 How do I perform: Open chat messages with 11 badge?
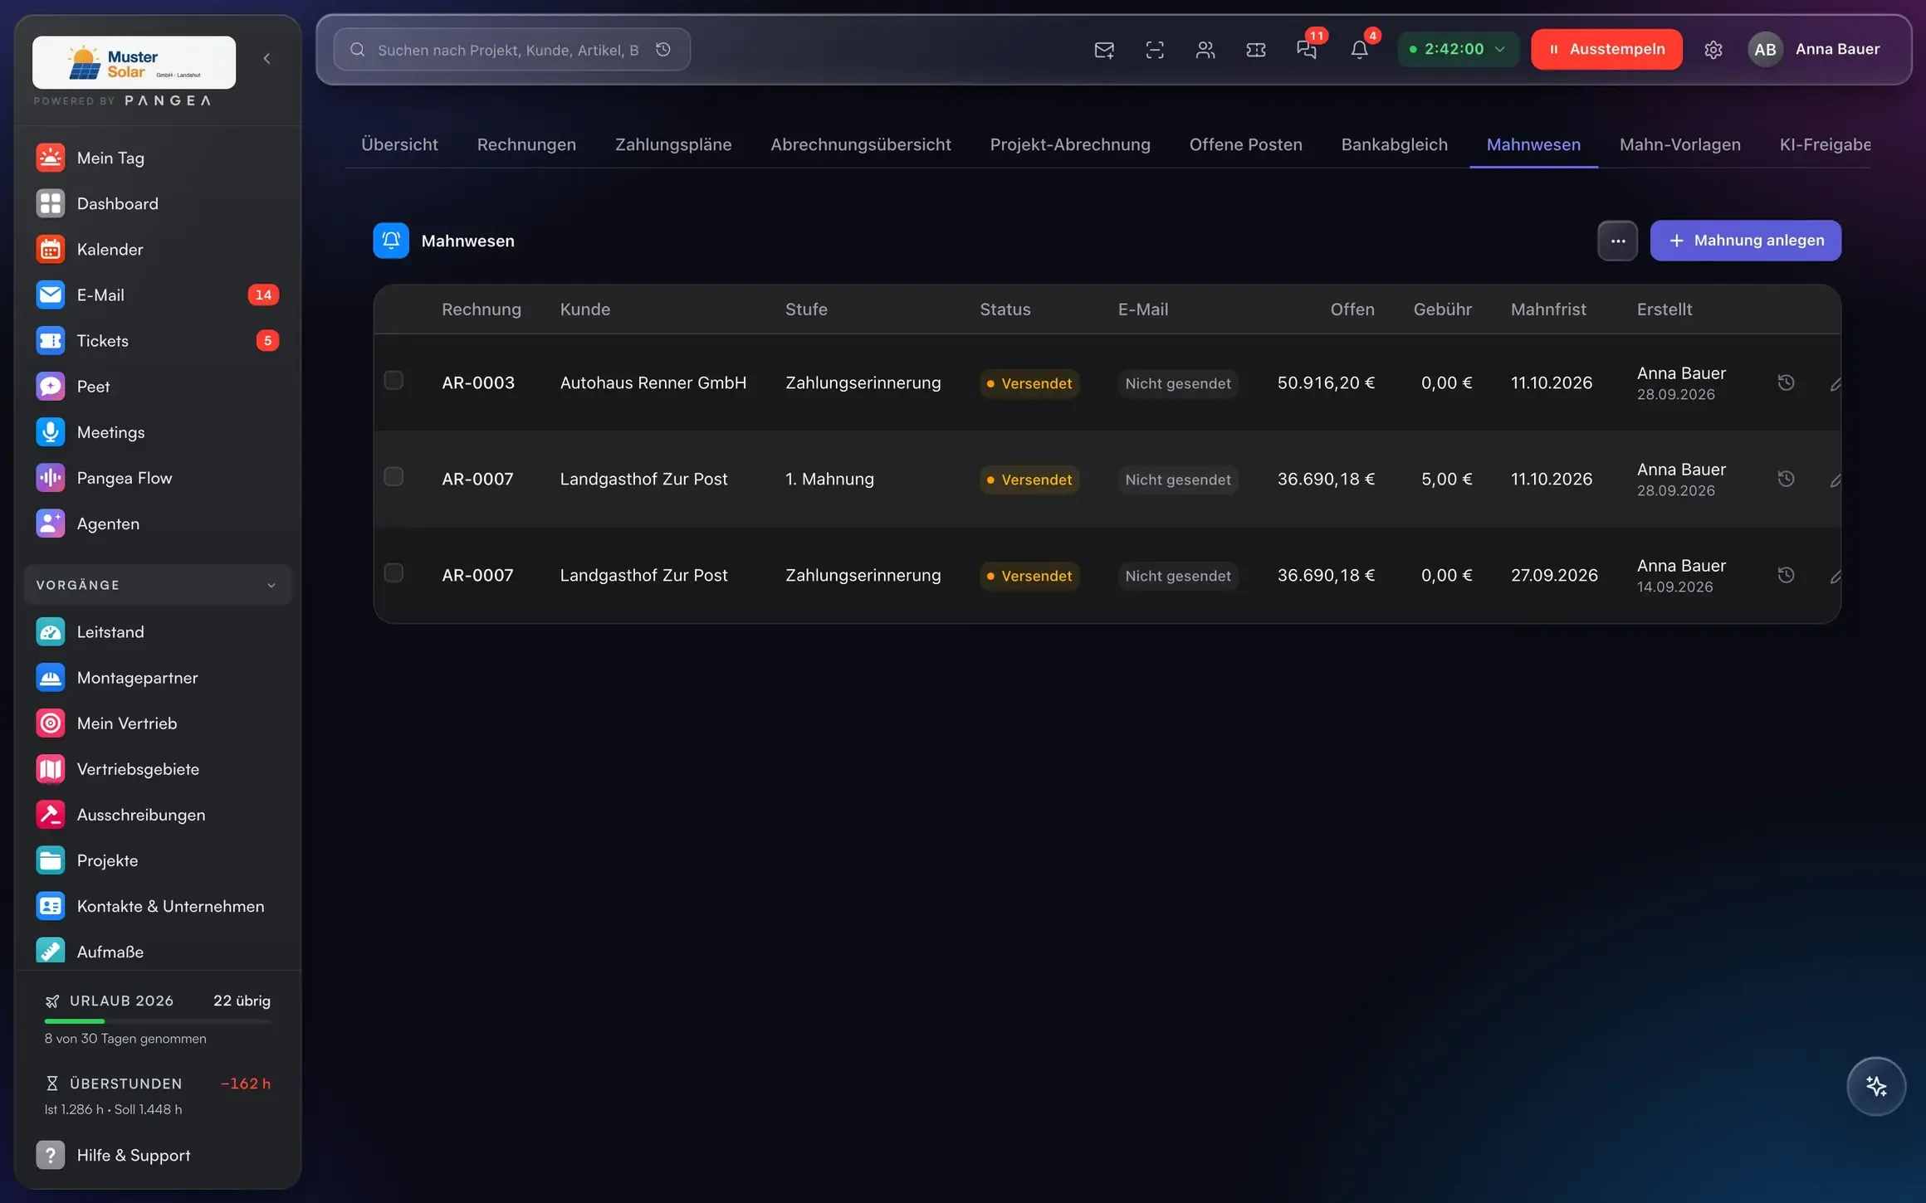pos(1307,50)
